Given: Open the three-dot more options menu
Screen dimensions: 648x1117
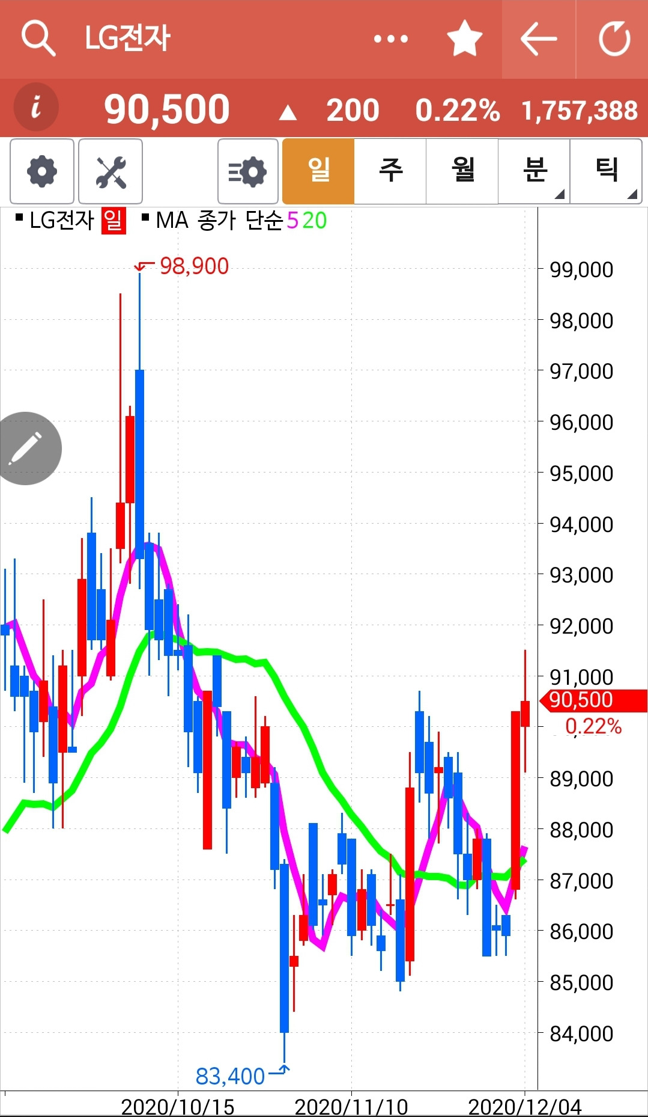Looking at the screenshot, I should [391, 39].
